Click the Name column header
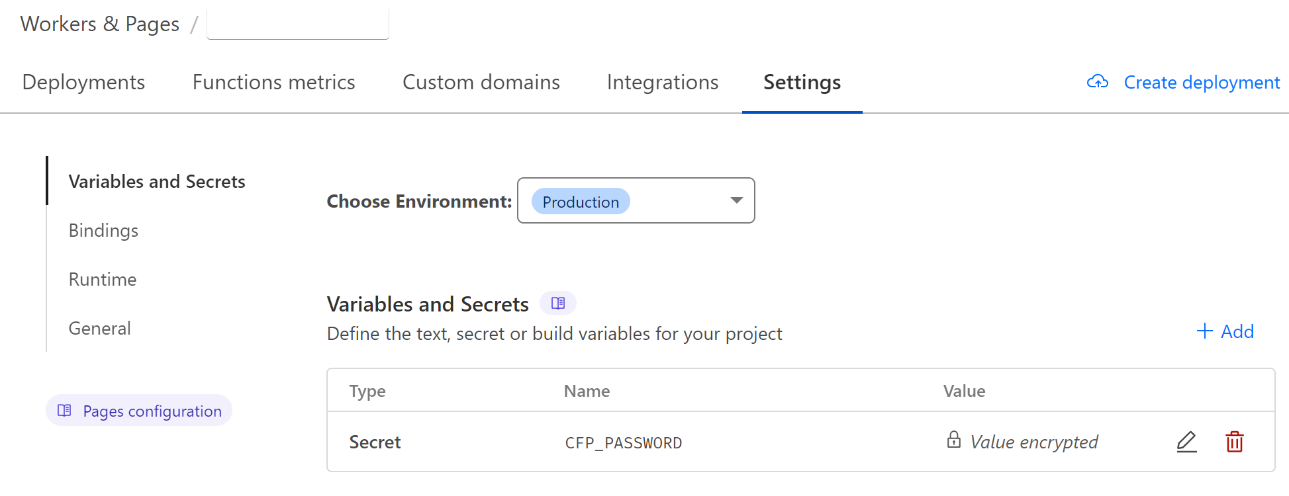Image resolution: width=1289 pixels, height=496 pixels. (x=587, y=391)
